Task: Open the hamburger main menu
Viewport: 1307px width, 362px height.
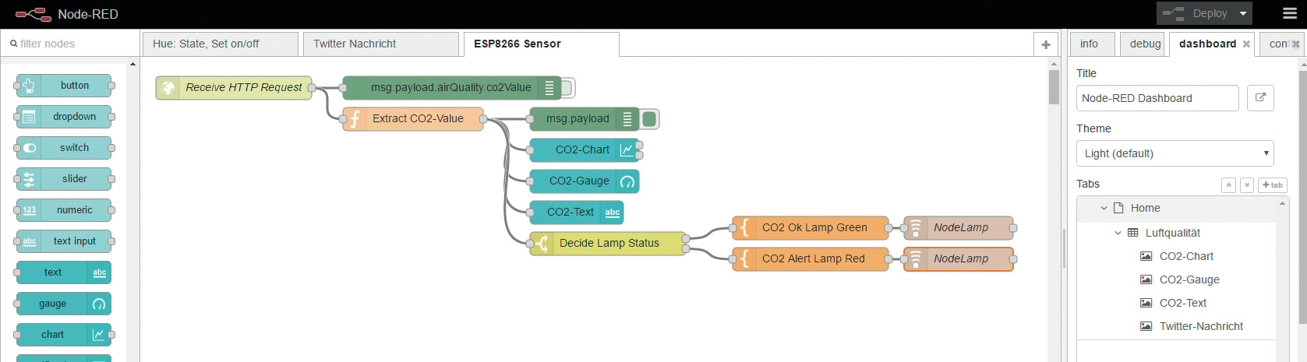Action: tap(1290, 13)
